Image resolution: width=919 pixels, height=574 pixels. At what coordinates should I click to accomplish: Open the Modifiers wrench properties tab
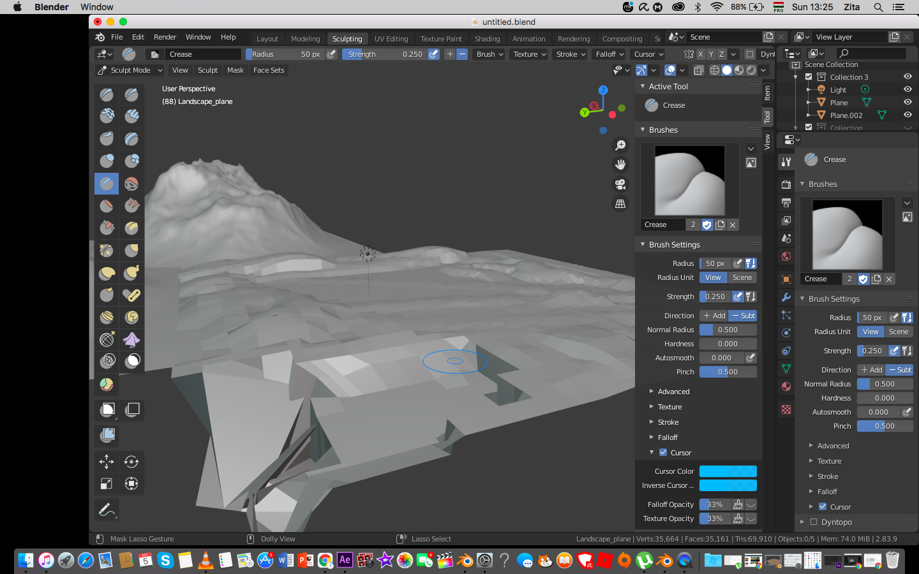786,297
